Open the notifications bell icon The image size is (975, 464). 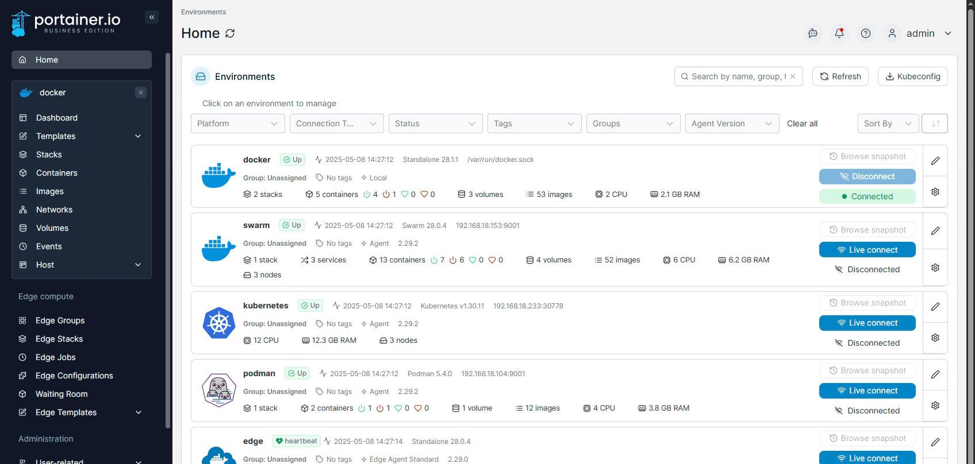click(839, 33)
